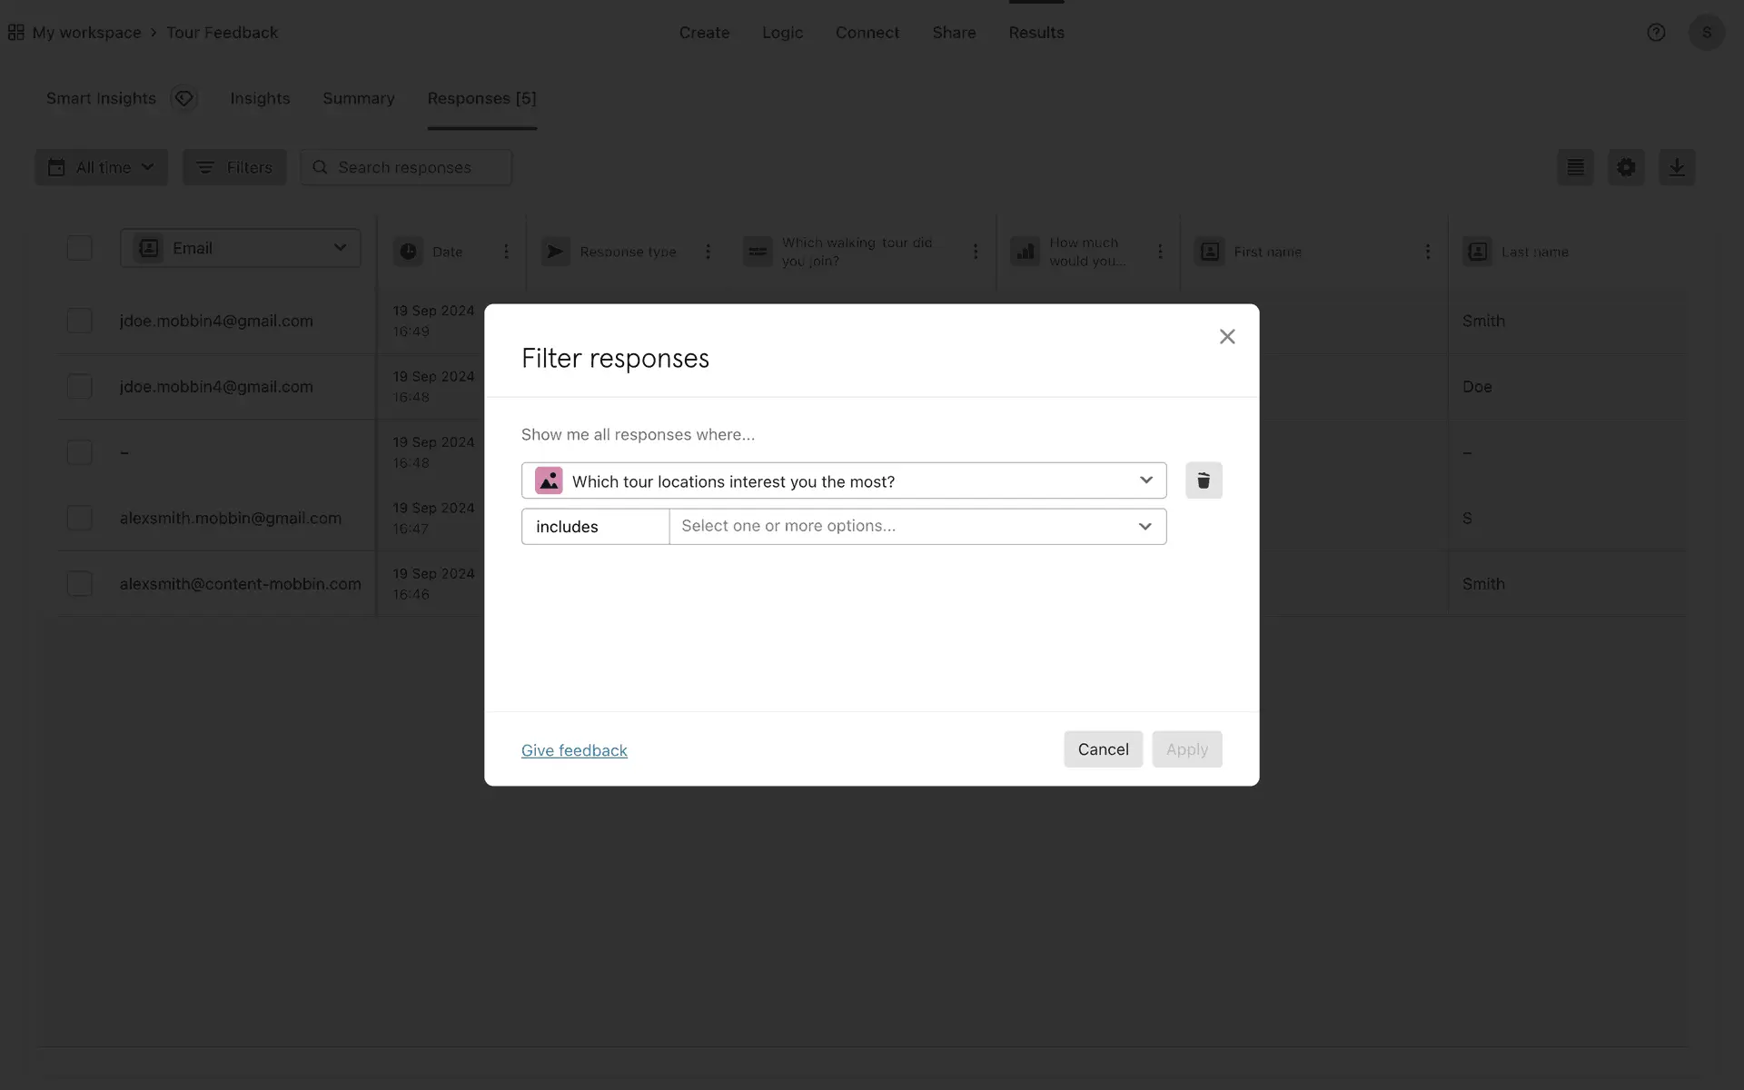Delete the filter condition with trash icon

click(x=1203, y=481)
